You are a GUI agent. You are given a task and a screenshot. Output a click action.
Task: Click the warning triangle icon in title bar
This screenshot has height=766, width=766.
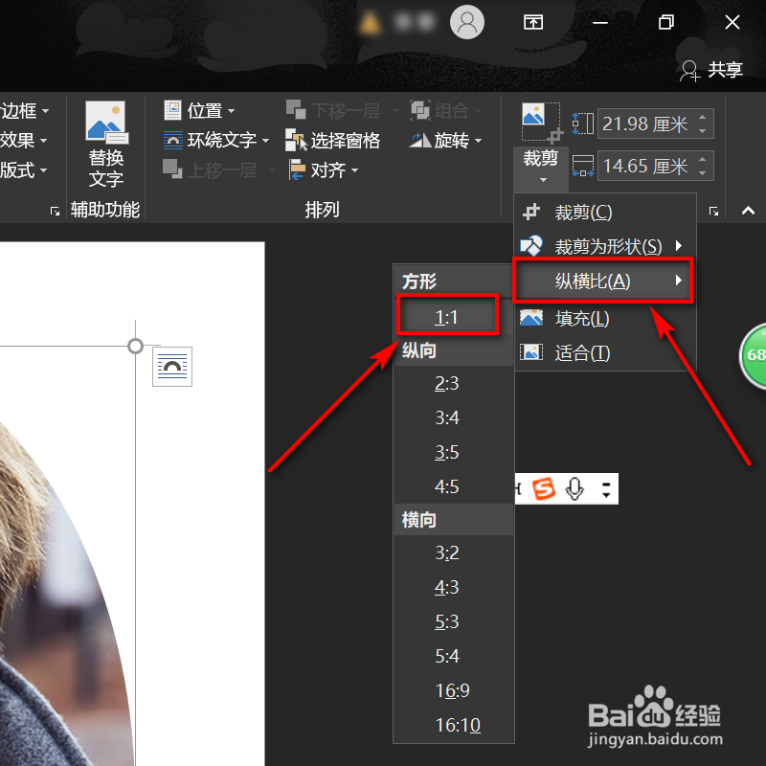[x=370, y=22]
